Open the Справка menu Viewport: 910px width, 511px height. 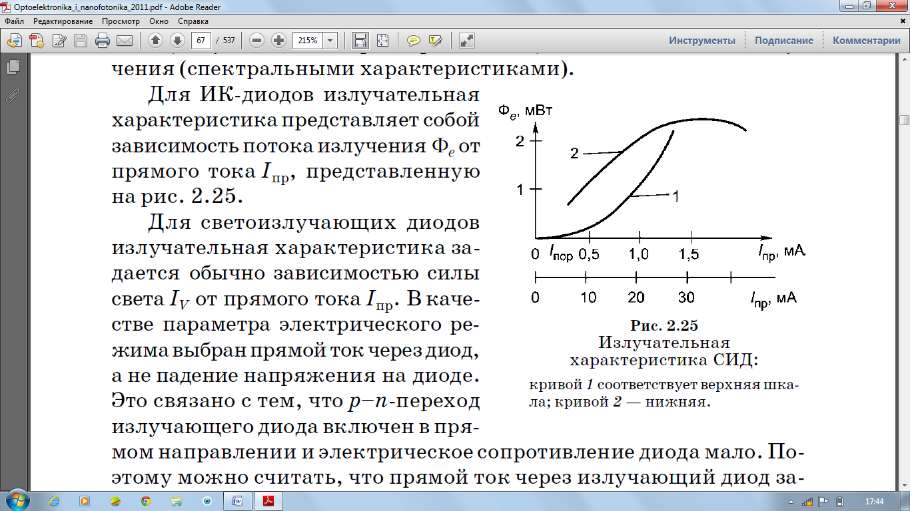click(193, 21)
